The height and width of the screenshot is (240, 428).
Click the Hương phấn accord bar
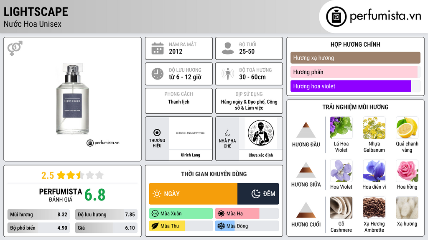(x=355, y=72)
